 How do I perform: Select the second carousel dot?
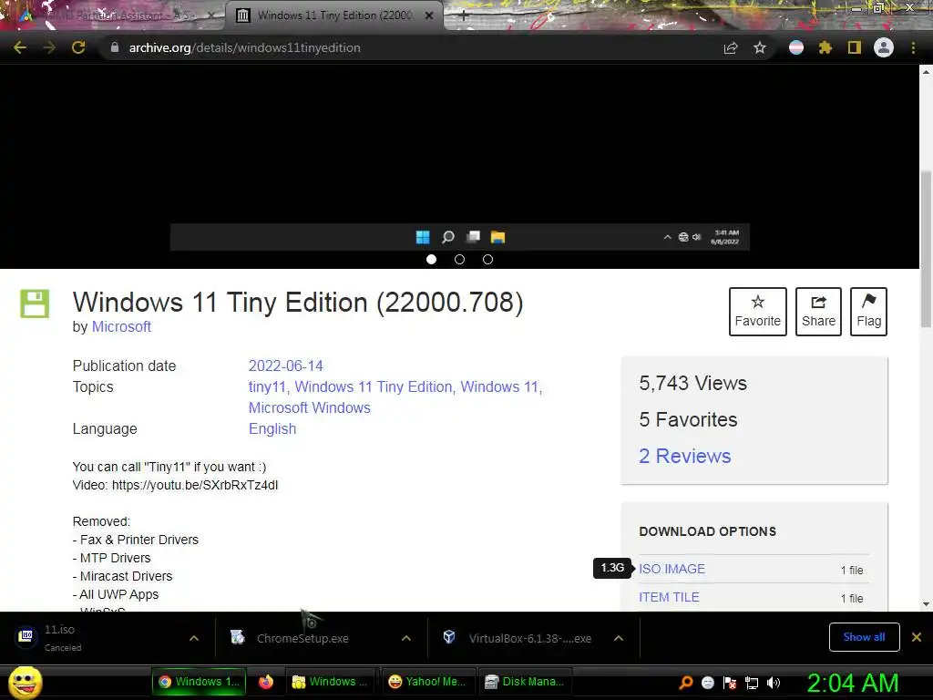[x=459, y=259]
